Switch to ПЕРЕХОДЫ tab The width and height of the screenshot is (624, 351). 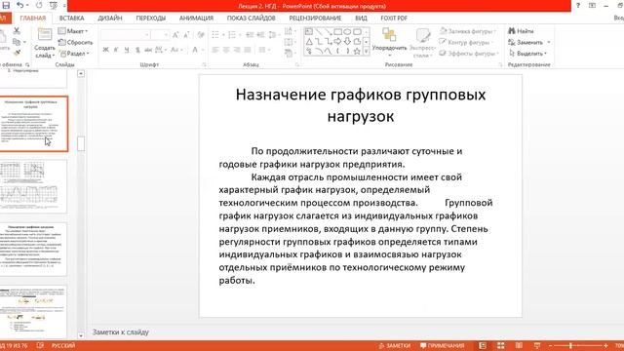pos(151,18)
